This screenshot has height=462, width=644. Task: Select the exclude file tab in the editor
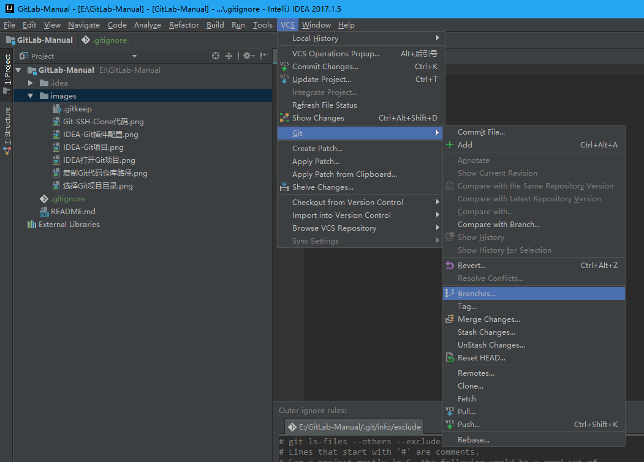coord(354,427)
